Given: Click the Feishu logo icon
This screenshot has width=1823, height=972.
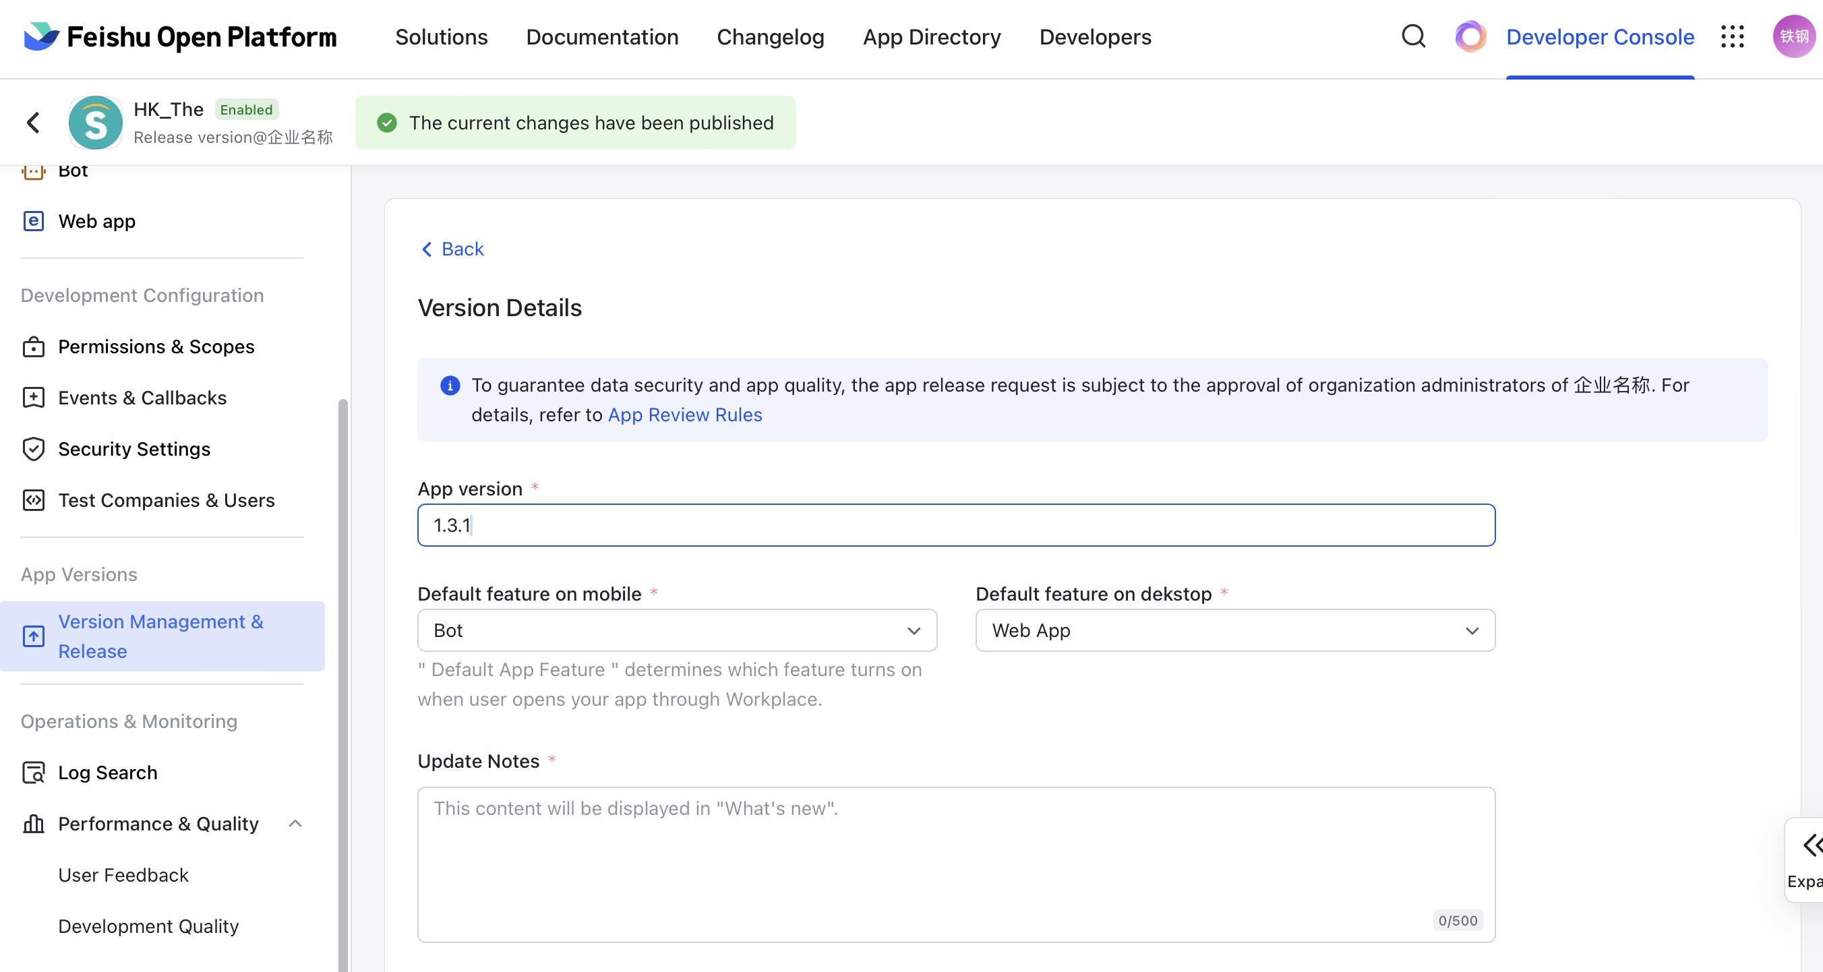Looking at the screenshot, I should pos(40,37).
